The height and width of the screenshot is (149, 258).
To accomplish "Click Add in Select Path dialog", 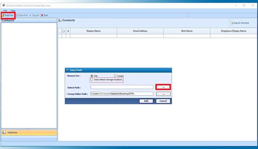I will point(146,101).
